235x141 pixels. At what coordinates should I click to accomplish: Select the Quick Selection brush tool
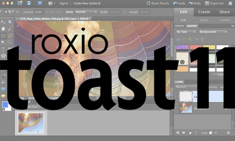pyautogui.click(x=10, y=42)
